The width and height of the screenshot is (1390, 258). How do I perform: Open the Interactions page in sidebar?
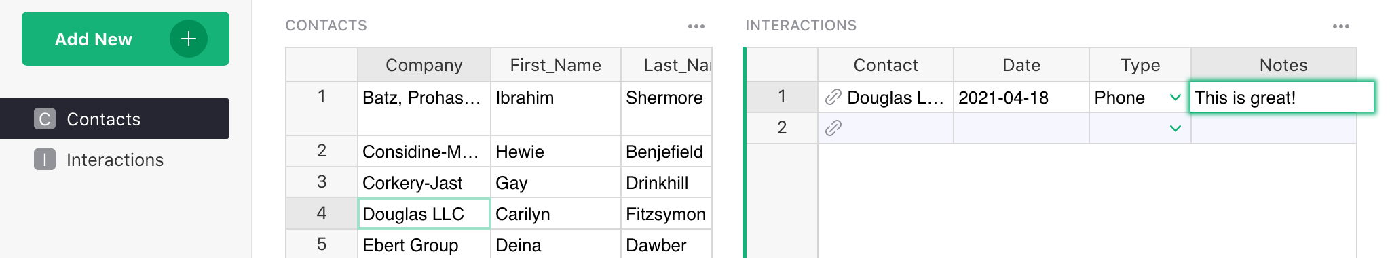(x=115, y=160)
